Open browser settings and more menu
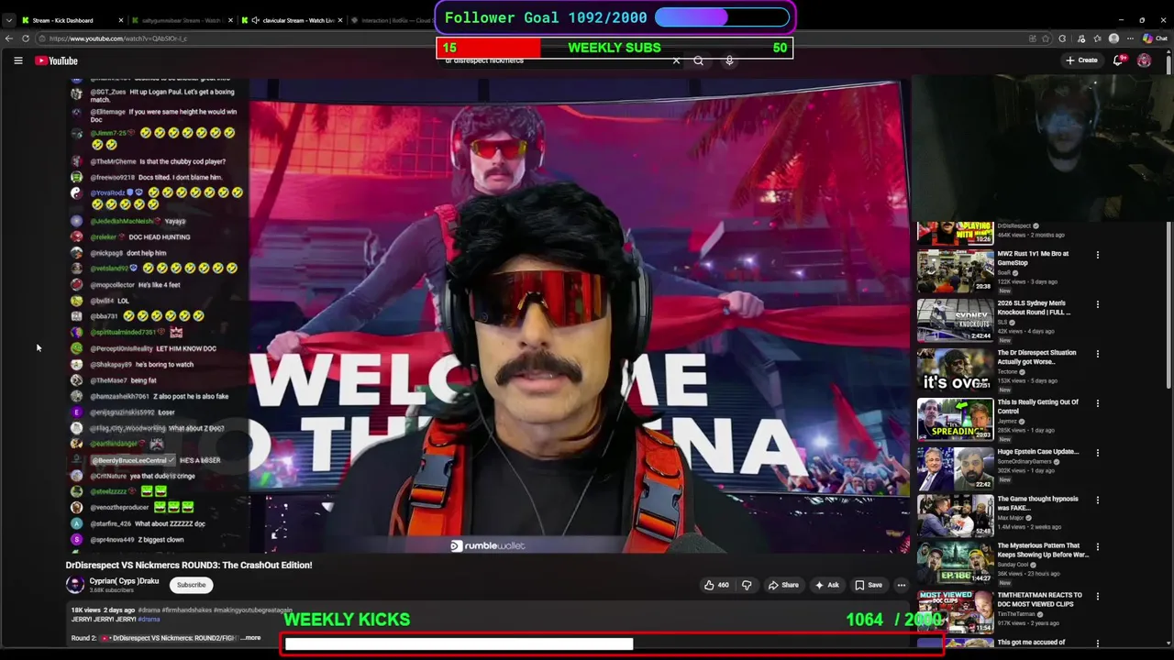The height and width of the screenshot is (660, 1174). 1130,38
